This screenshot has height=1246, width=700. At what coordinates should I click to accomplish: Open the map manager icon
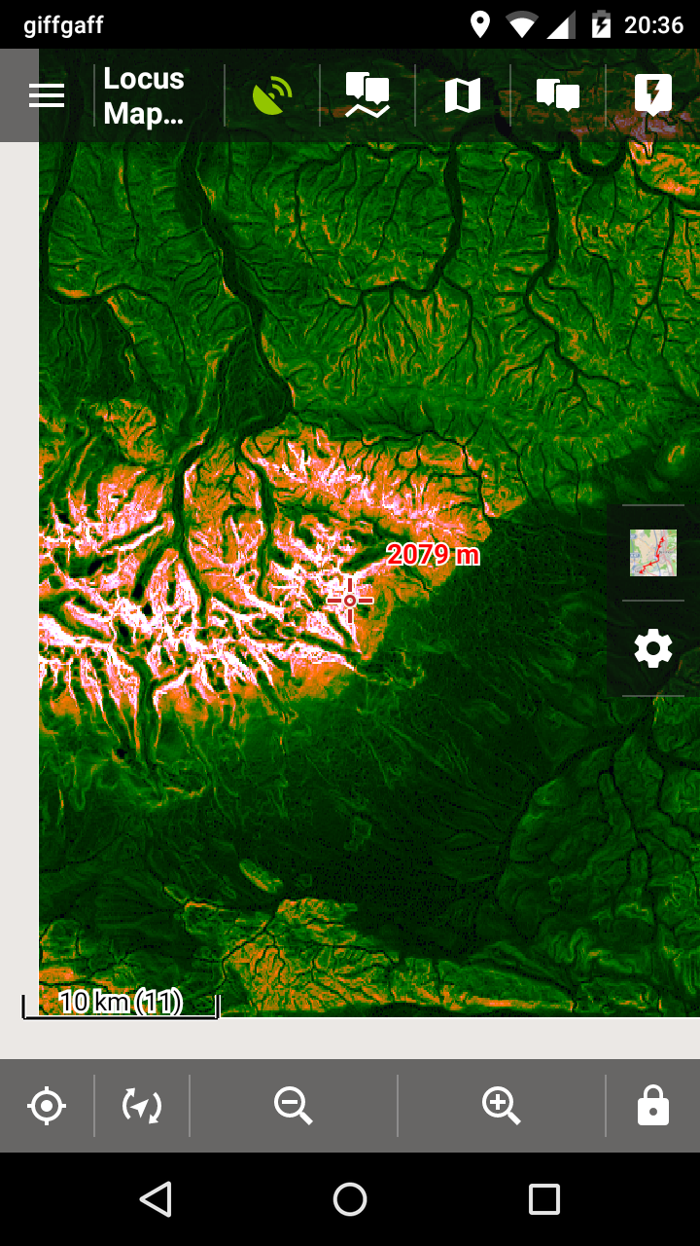463,95
